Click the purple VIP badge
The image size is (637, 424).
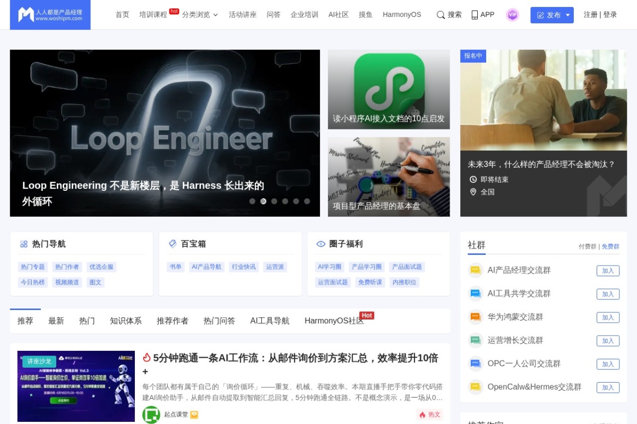pos(512,15)
